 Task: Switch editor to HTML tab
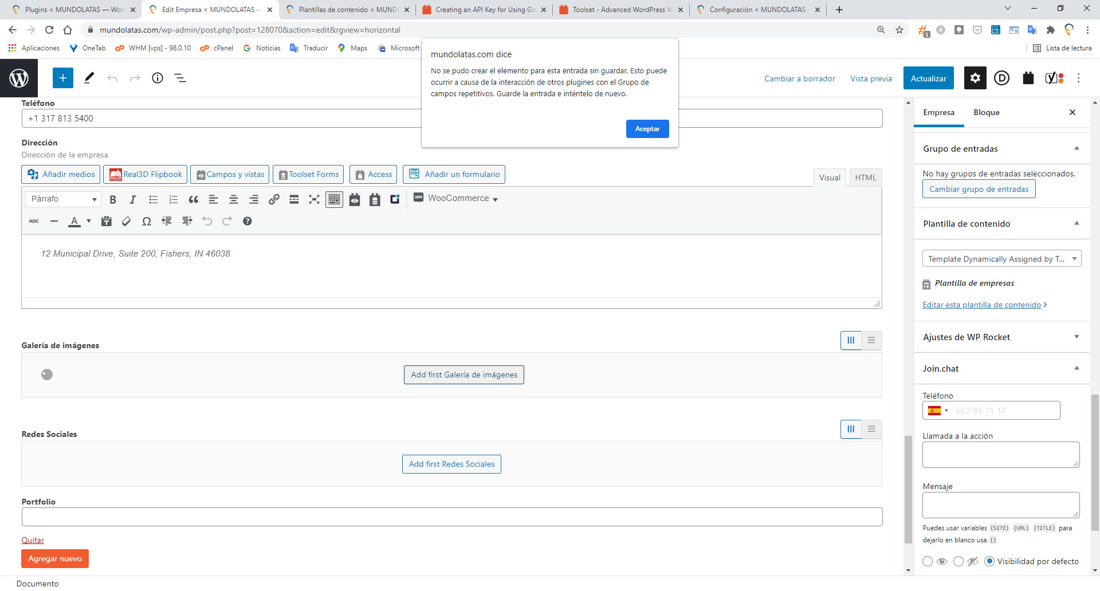[x=865, y=178]
